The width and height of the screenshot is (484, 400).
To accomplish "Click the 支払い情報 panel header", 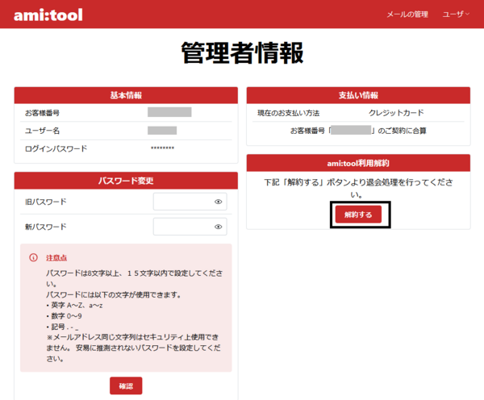I will click(358, 95).
